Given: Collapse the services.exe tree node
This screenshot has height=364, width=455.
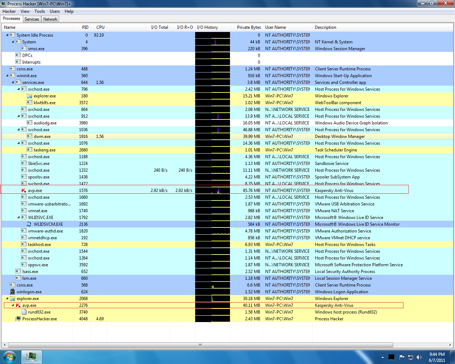Looking at the screenshot, I should click(x=13, y=82).
